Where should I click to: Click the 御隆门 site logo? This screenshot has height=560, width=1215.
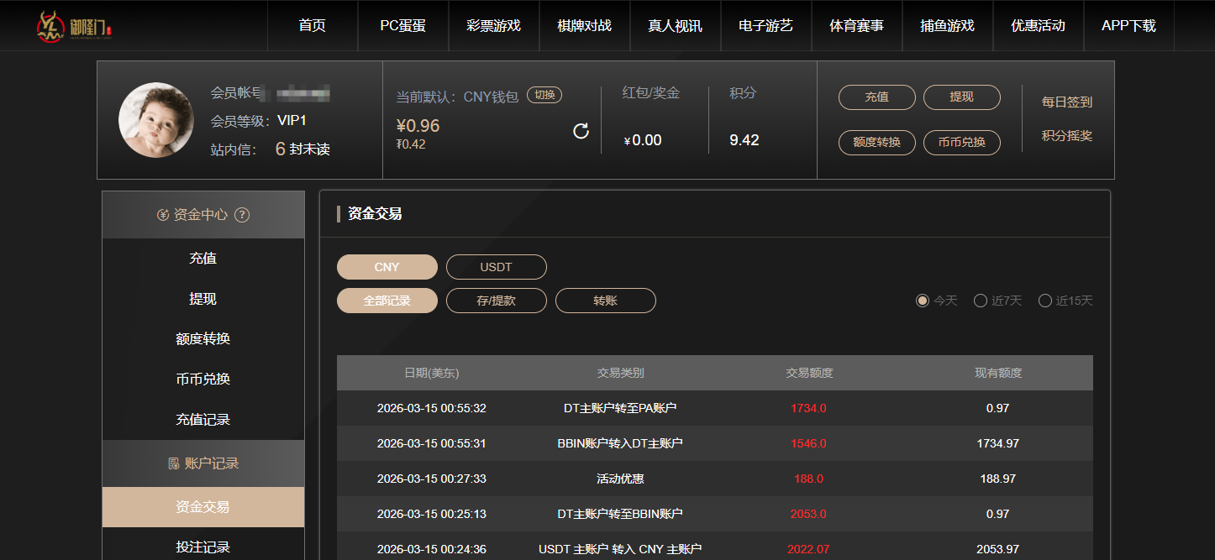tap(74, 27)
